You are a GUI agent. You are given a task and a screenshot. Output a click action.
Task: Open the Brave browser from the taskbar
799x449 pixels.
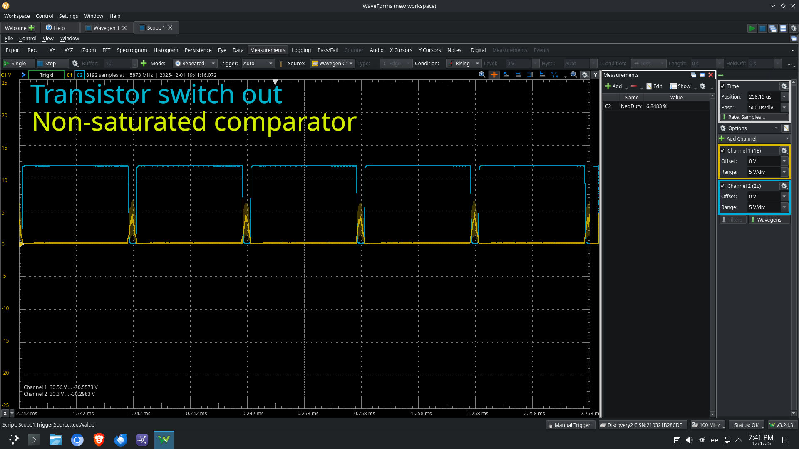(99, 439)
